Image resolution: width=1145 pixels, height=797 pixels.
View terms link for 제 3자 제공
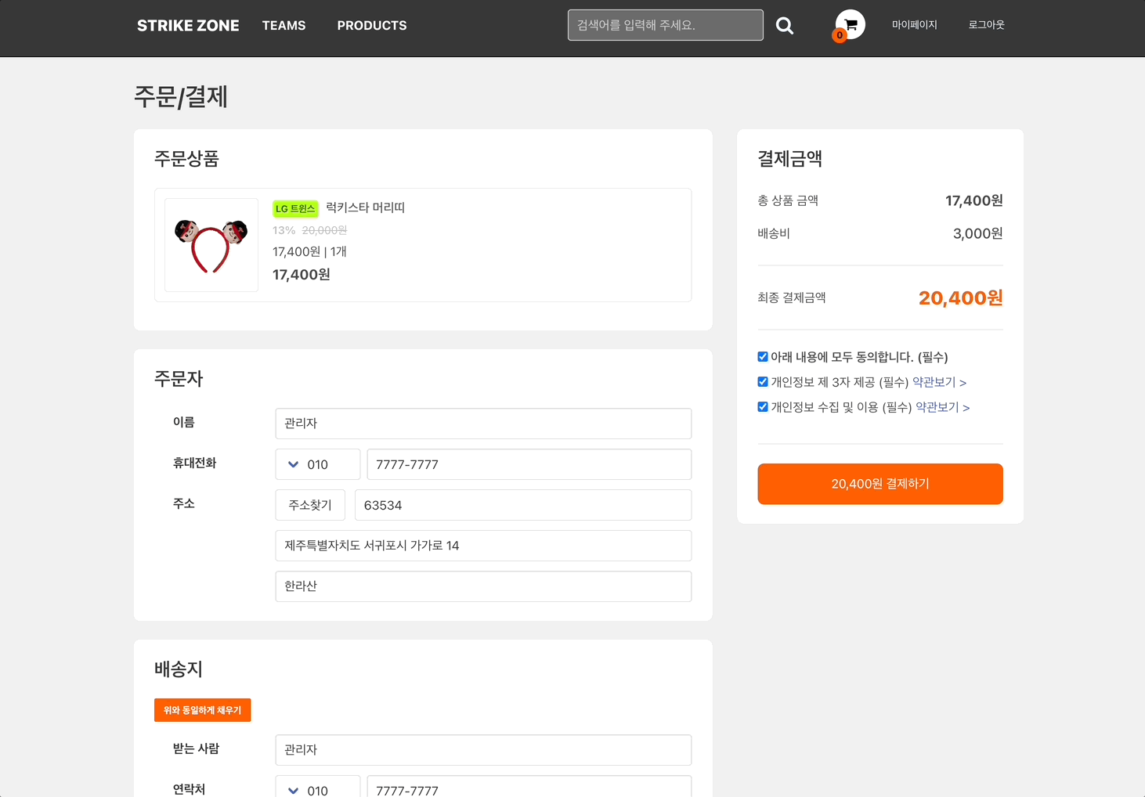pyautogui.click(x=939, y=382)
